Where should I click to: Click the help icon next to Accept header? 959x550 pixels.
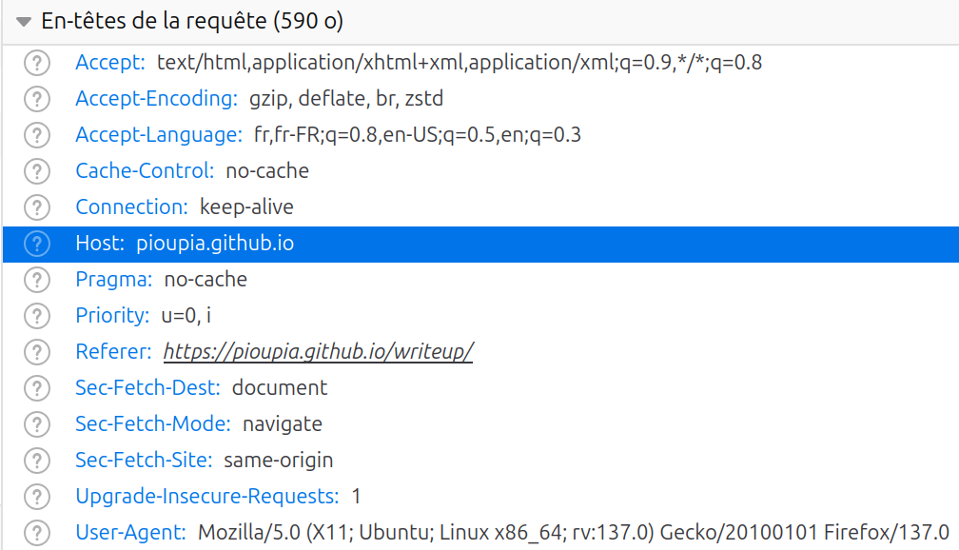36,63
